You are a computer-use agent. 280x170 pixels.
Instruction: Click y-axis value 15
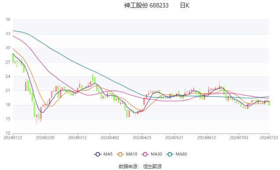8,119
